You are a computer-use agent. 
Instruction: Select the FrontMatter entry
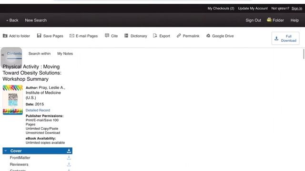[x=20, y=158]
